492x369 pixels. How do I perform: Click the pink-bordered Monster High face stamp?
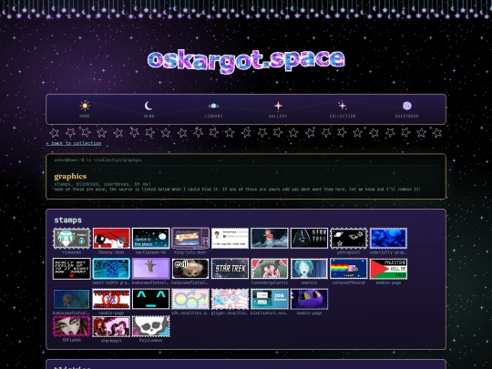click(x=72, y=327)
